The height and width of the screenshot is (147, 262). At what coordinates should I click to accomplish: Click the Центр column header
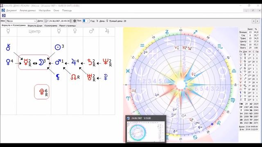34,31
